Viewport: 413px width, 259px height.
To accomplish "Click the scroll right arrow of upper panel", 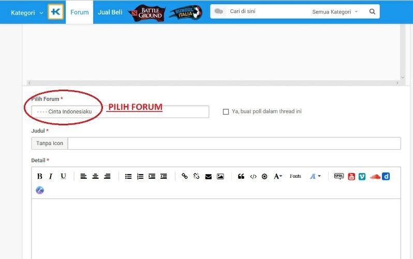I will [x=397, y=83].
